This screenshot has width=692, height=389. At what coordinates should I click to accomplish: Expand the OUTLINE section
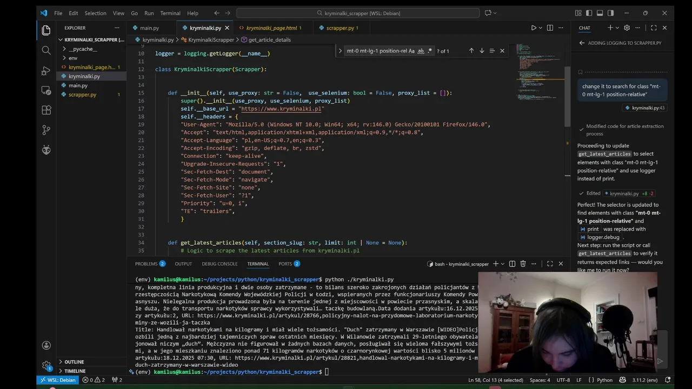(x=60, y=362)
